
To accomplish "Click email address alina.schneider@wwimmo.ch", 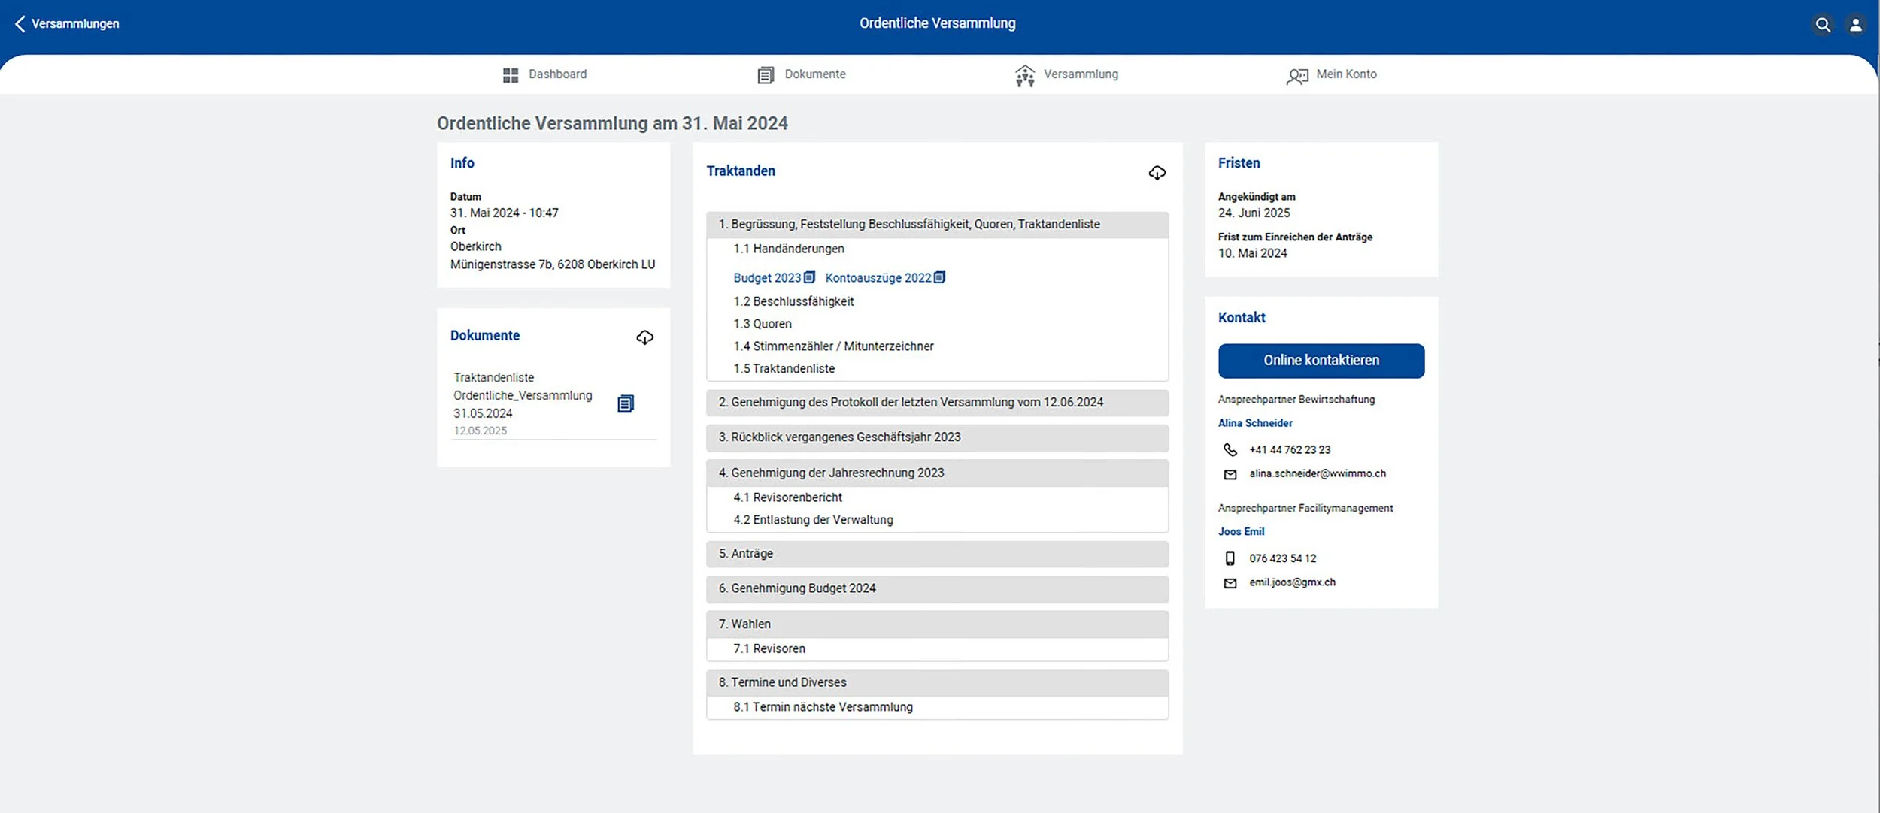I will 1317,473.
